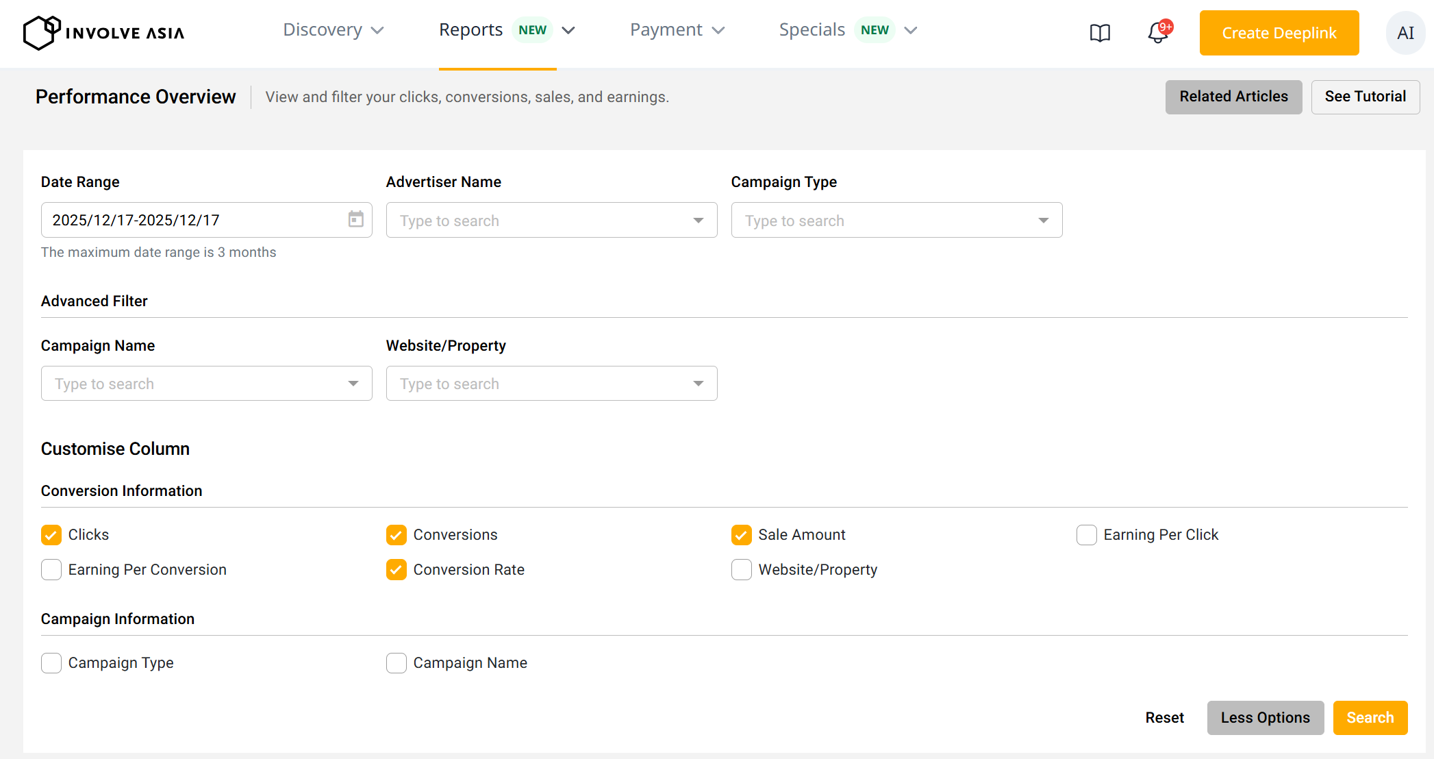Click the Reset link
This screenshot has height=759, width=1434.
(x=1164, y=718)
